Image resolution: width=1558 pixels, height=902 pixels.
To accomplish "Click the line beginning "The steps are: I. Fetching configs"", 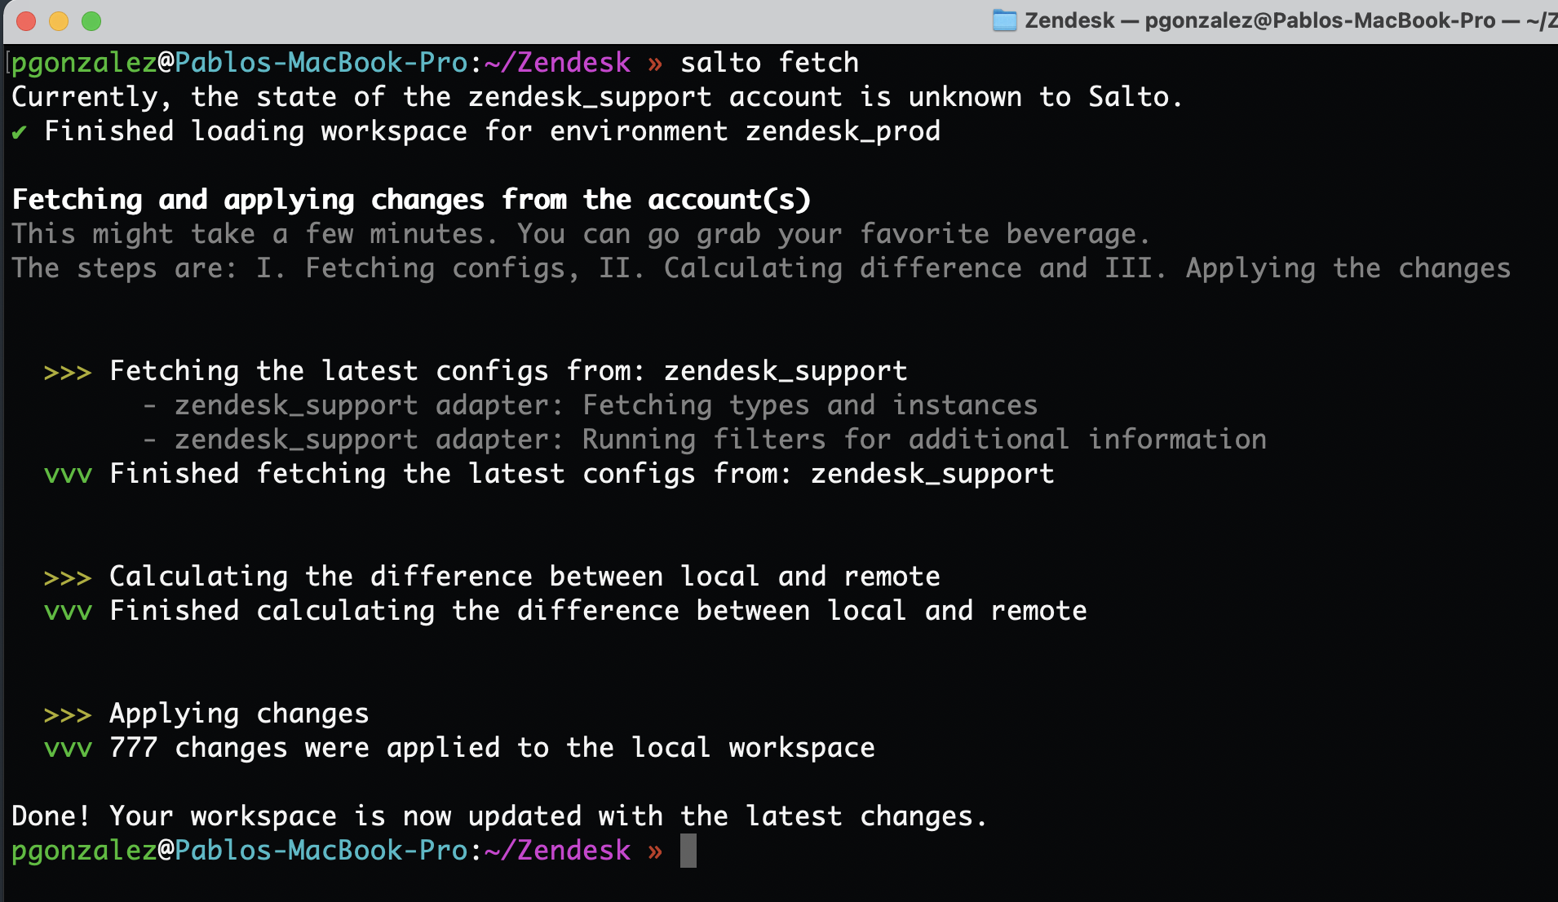I will click(761, 268).
